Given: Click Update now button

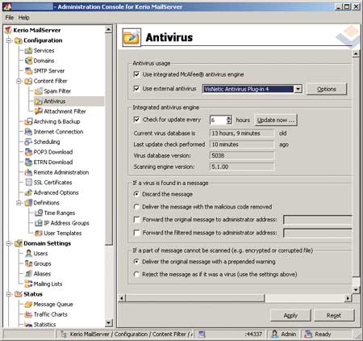Looking at the screenshot, I should click(276, 120).
